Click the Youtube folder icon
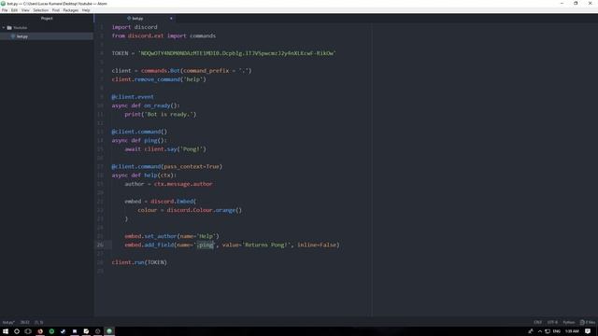 coord(9,27)
